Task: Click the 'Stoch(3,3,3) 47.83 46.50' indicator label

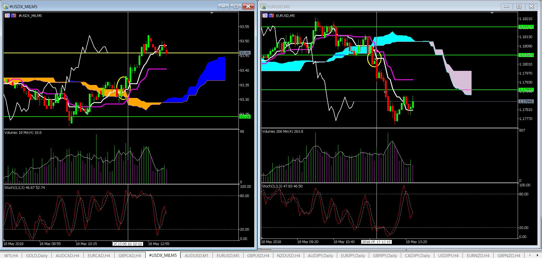Action: coord(282,186)
